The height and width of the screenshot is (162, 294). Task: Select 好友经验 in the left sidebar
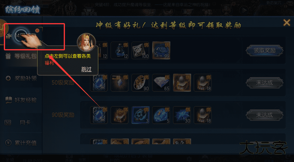point(21,100)
